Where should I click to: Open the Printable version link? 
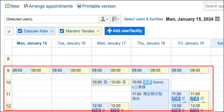(x=99, y=6)
